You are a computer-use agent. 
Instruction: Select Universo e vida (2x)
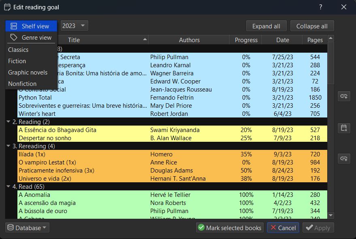point(172,179)
